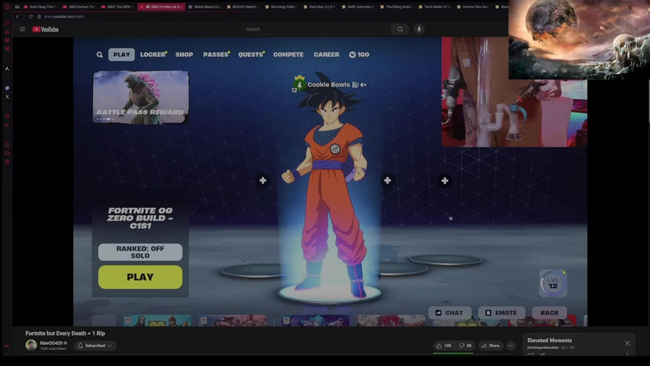This screenshot has height=366, width=650.
Task: Click the Elevated Moments playlist title
Action: coord(549,341)
